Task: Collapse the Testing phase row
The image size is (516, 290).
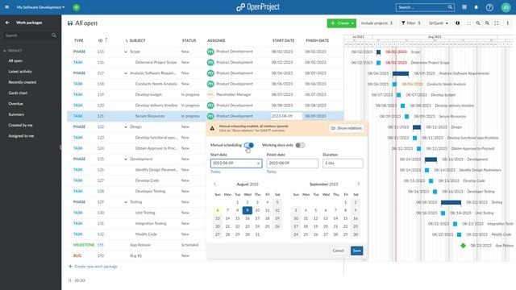Action: coord(126,202)
